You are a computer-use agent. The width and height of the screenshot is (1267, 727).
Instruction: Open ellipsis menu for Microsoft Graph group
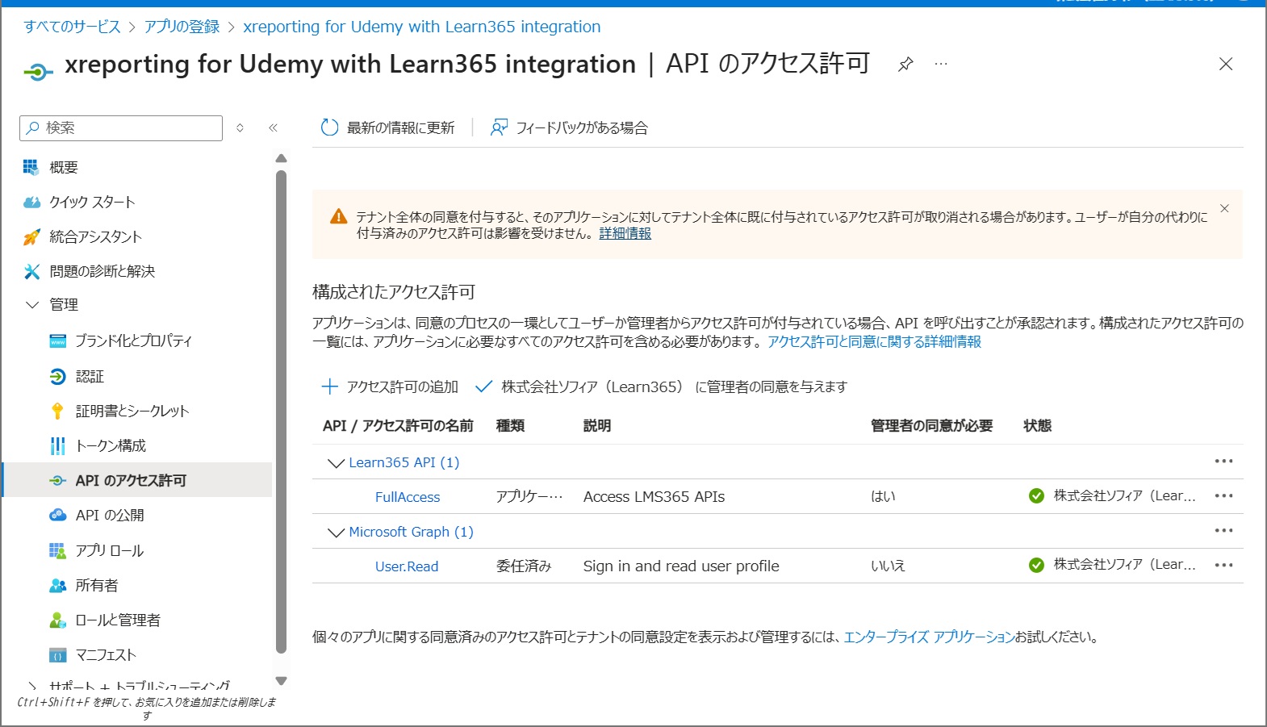click(1223, 530)
